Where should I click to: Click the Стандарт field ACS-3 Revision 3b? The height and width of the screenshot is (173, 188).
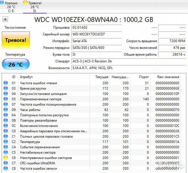point(129,61)
